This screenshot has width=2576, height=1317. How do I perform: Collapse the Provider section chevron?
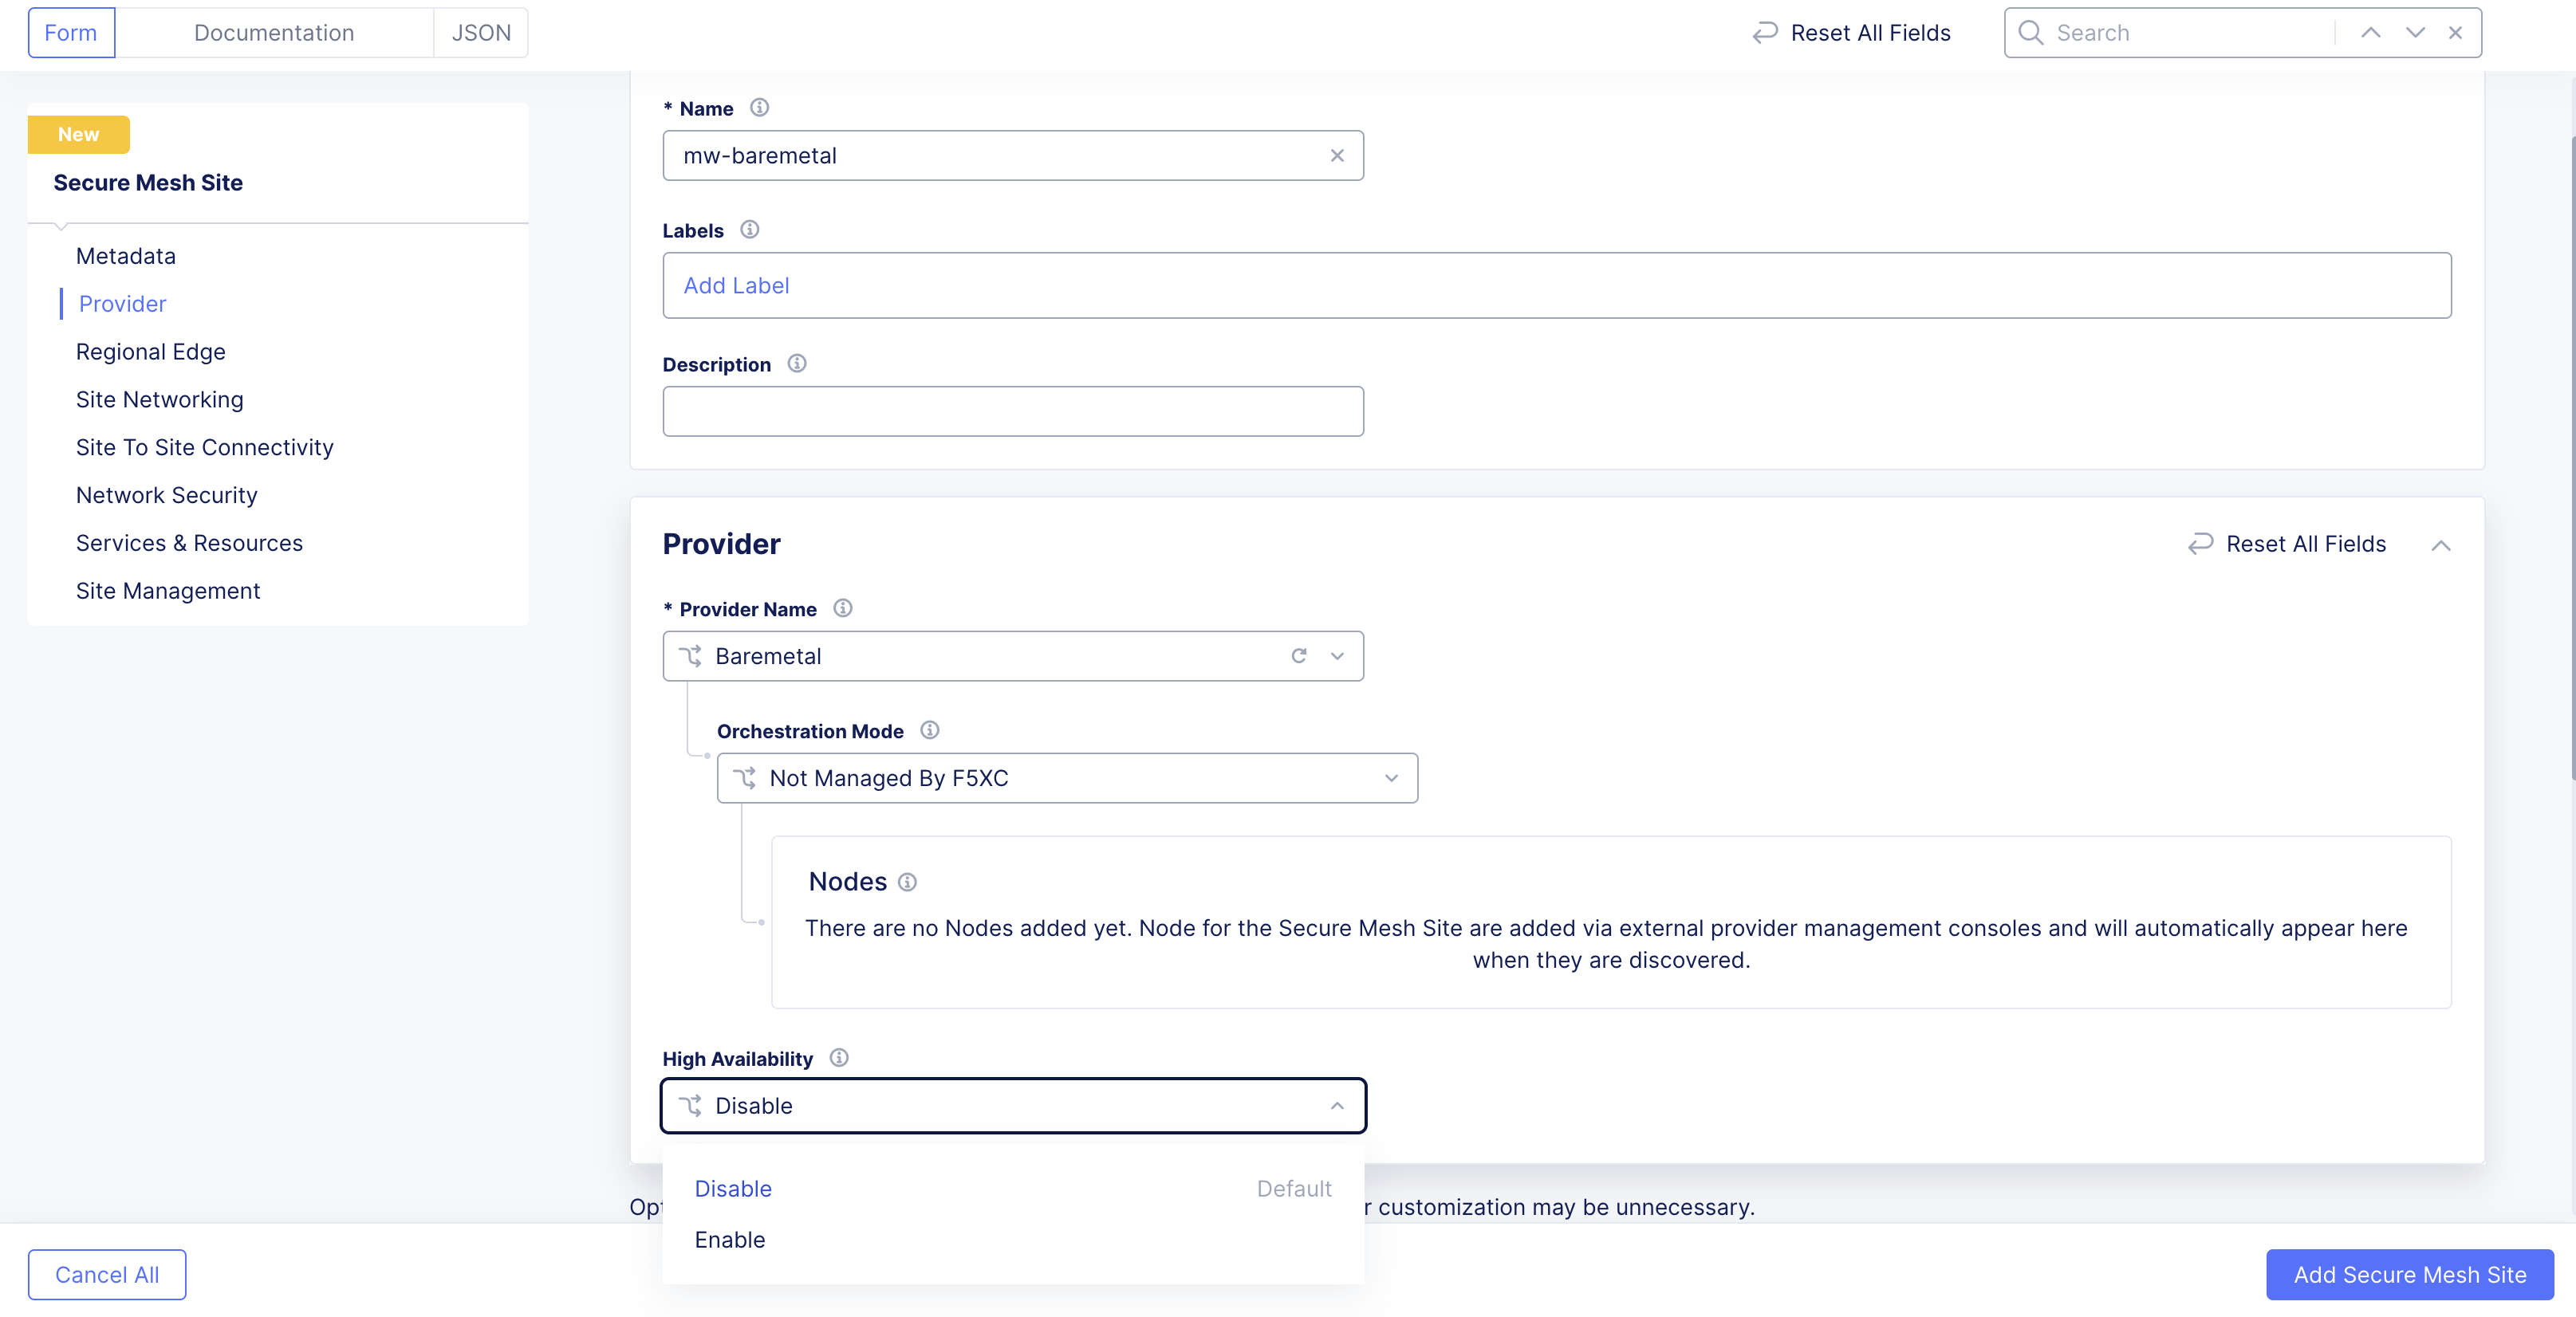[2440, 544]
